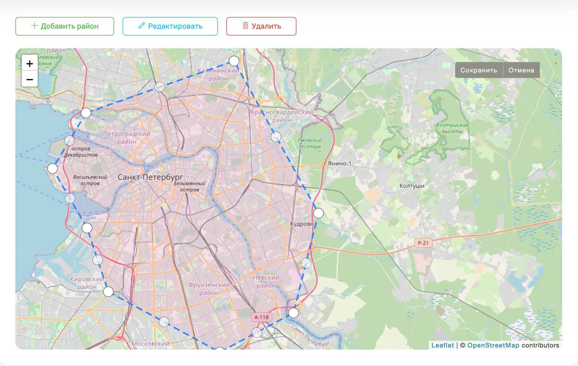Click the map zoom in plus button
This screenshot has height=366, width=578.
pyautogui.click(x=30, y=64)
